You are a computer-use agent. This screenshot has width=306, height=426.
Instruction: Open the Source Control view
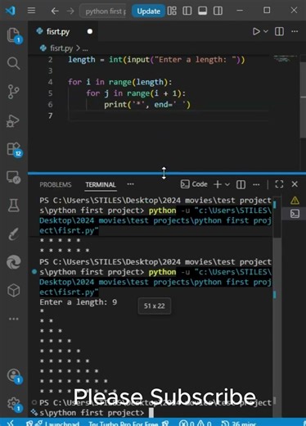click(x=13, y=92)
